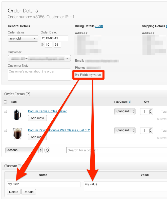Click the Search for a product field
The height and width of the screenshot is (199, 167).
(x=116, y=150)
